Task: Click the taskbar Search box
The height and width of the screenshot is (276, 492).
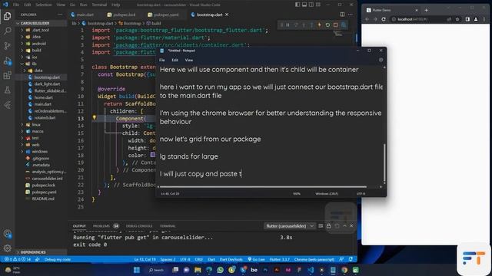Action: point(156,270)
